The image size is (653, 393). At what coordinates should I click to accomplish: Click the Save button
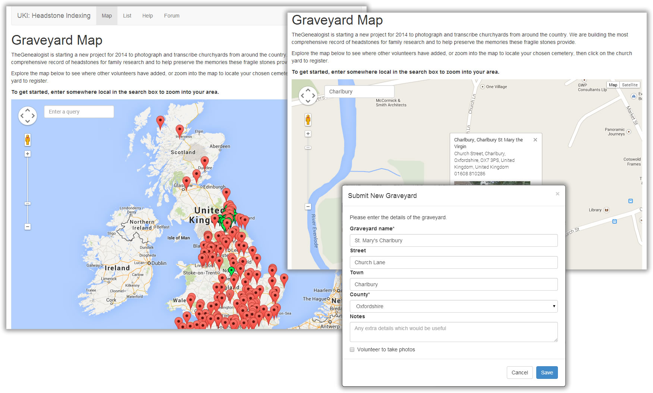tap(547, 373)
